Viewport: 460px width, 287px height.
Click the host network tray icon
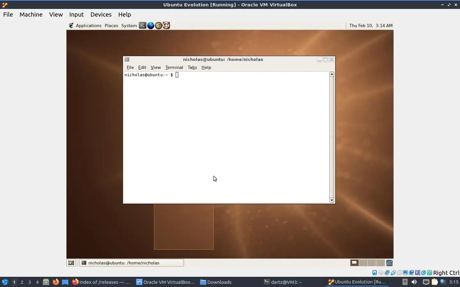point(426,282)
